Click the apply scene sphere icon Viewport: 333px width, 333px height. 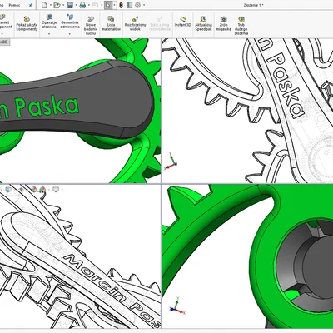(42, 190)
